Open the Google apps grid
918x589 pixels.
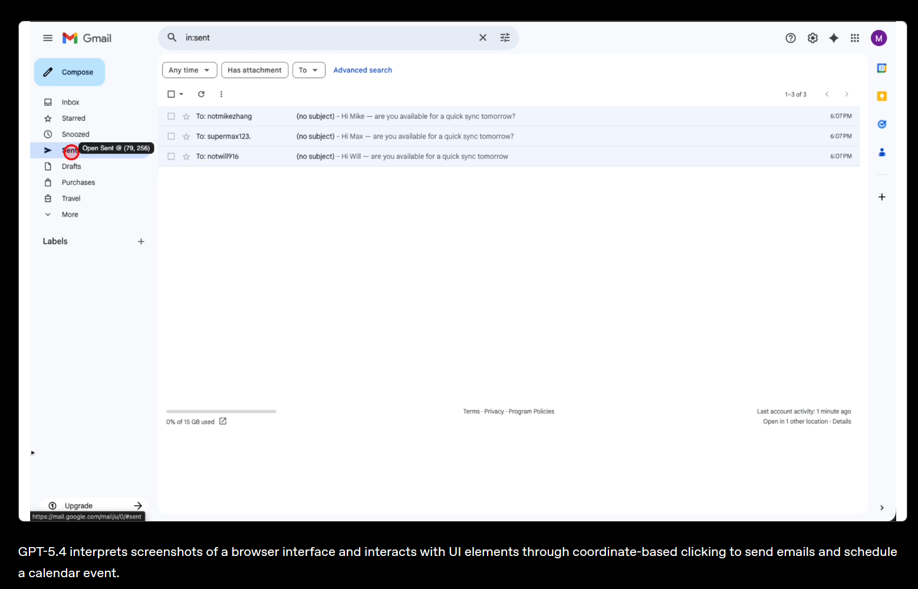point(855,38)
